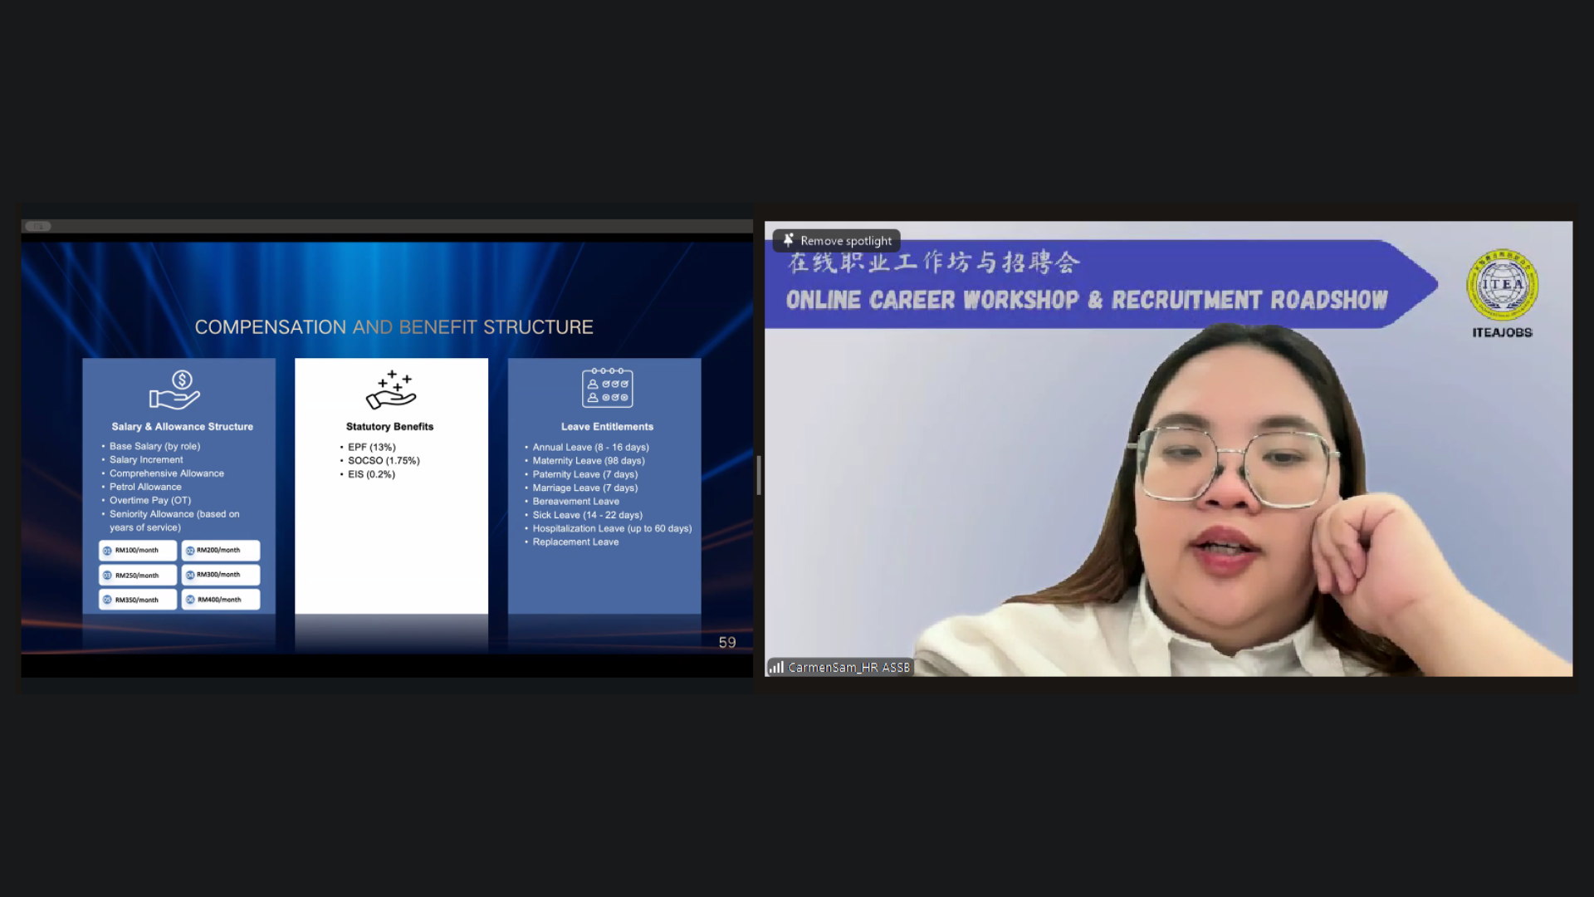Click the RM300/month pill
The width and height of the screenshot is (1594, 897).
click(x=220, y=575)
